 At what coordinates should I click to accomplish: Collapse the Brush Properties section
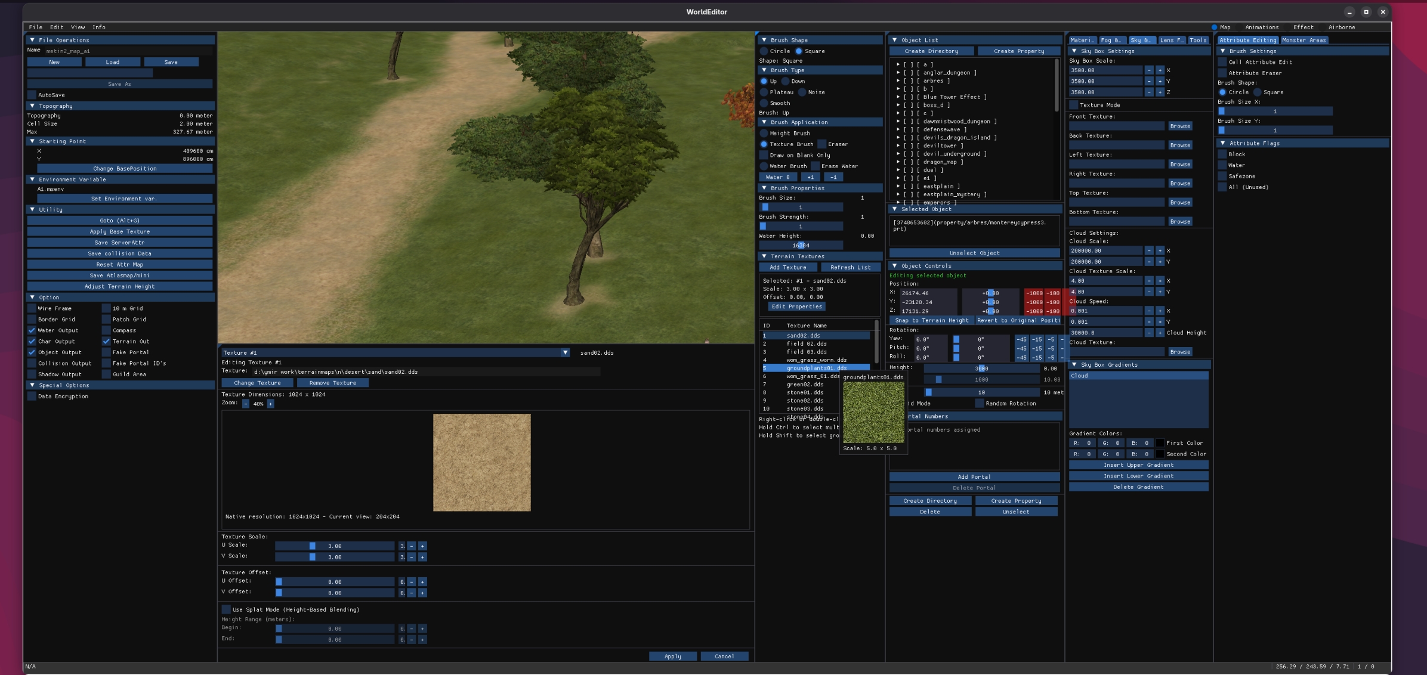click(x=764, y=188)
